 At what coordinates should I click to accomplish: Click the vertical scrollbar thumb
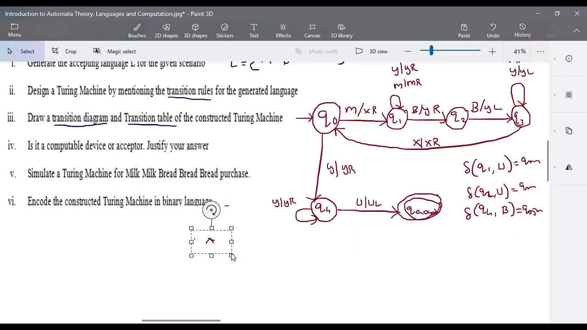tap(548, 161)
